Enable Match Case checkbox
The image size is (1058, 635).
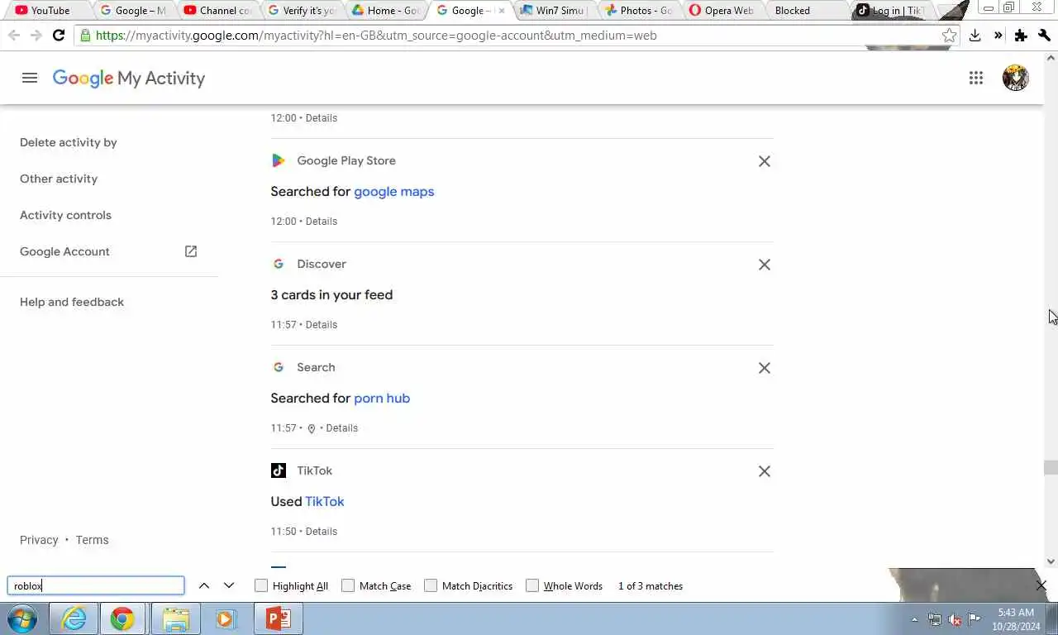(348, 585)
